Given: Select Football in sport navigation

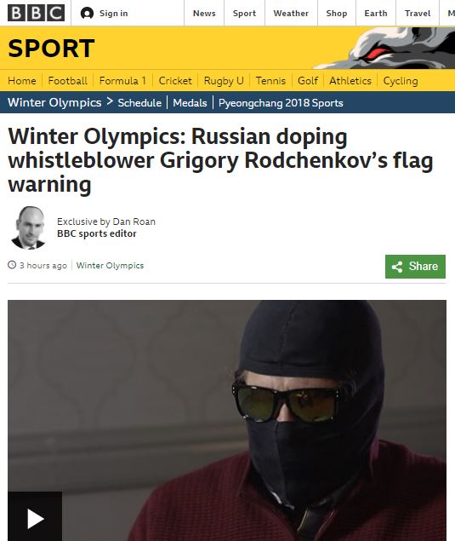Looking at the screenshot, I should (x=67, y=81).
